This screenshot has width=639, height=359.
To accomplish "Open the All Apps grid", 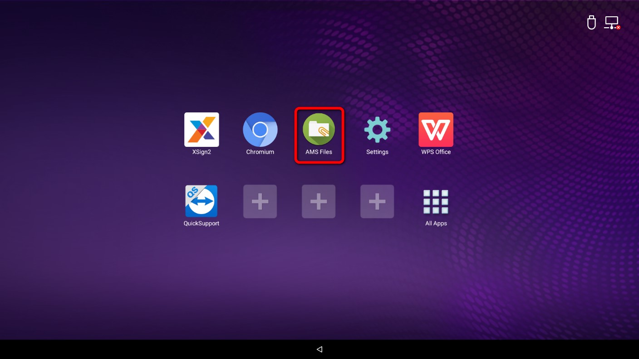I will 436,202.
